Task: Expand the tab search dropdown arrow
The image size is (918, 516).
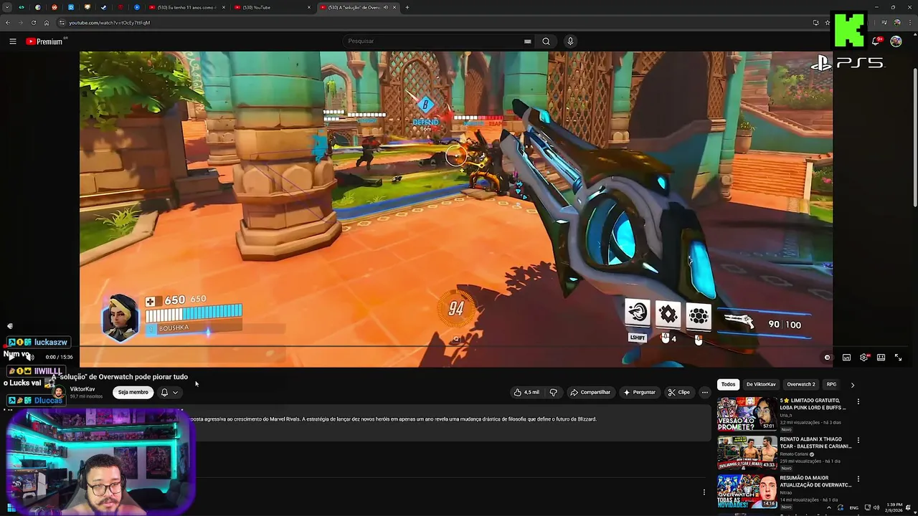Action: click(x=7, y=7)
